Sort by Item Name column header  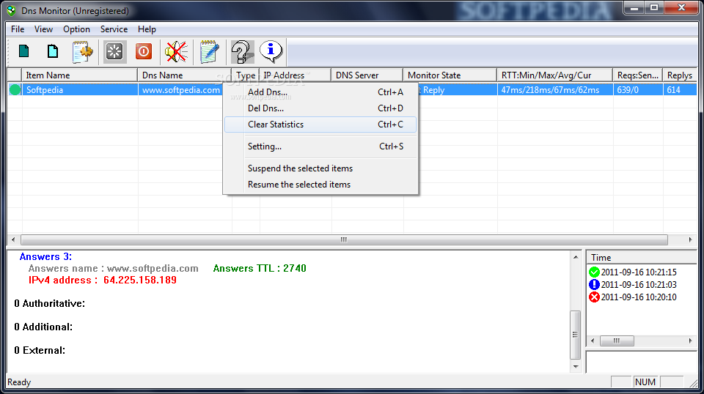(x=79, y=75)
